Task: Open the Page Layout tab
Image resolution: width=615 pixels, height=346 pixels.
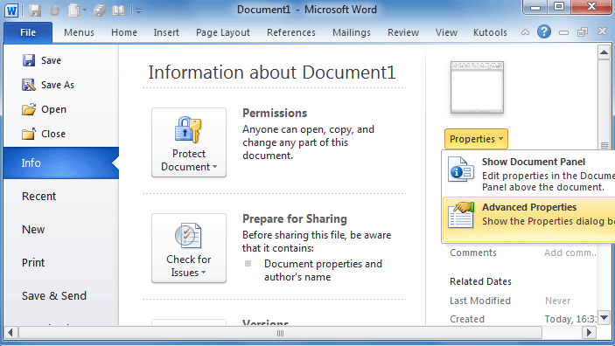Action: click(223, 32)
